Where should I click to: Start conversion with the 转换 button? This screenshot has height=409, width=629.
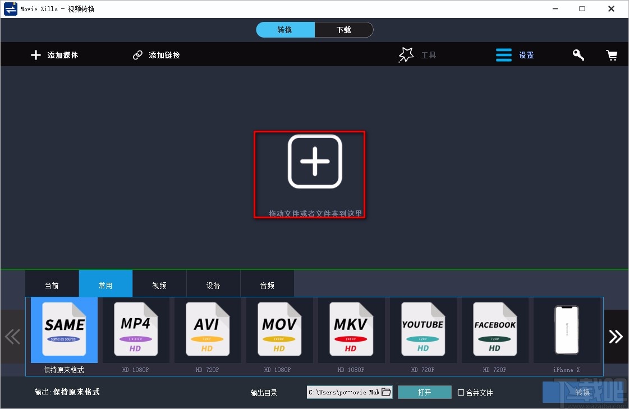(x=582, y=392)
